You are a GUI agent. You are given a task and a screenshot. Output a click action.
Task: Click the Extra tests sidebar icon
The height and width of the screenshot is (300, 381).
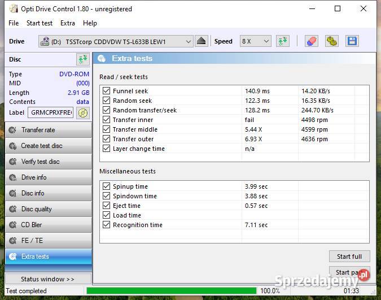(x=12, y=256)
